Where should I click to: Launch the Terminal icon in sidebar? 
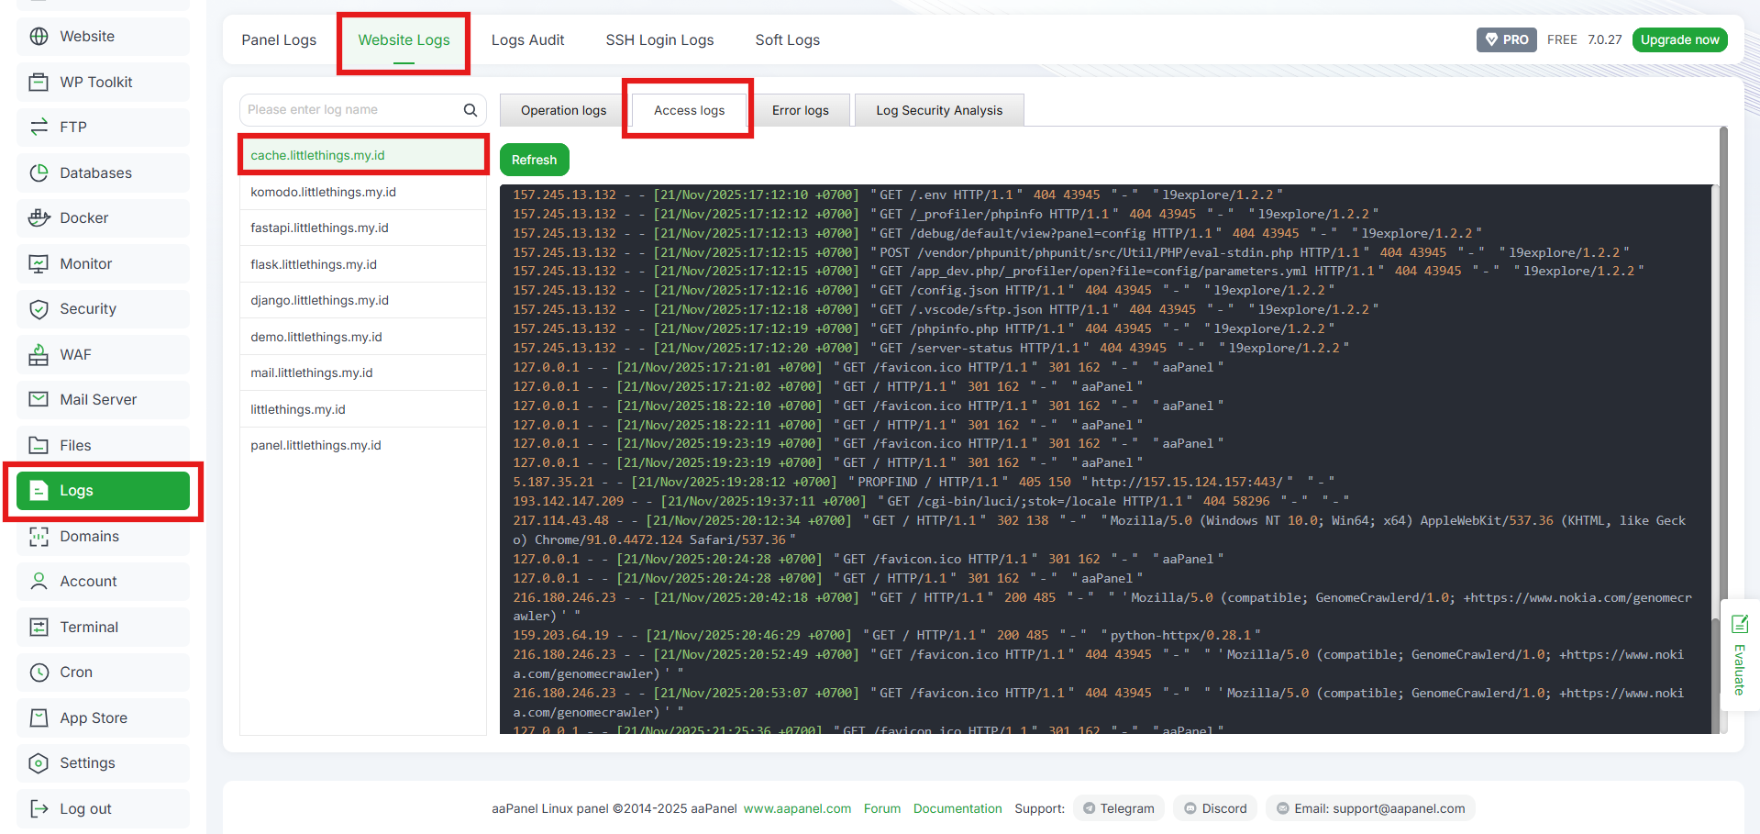(x=39, y=627)
